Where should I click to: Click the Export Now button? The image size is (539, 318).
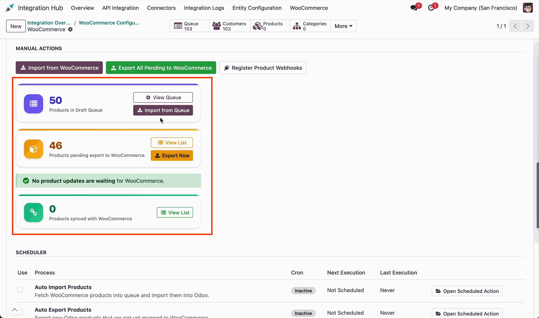[172, 156]
